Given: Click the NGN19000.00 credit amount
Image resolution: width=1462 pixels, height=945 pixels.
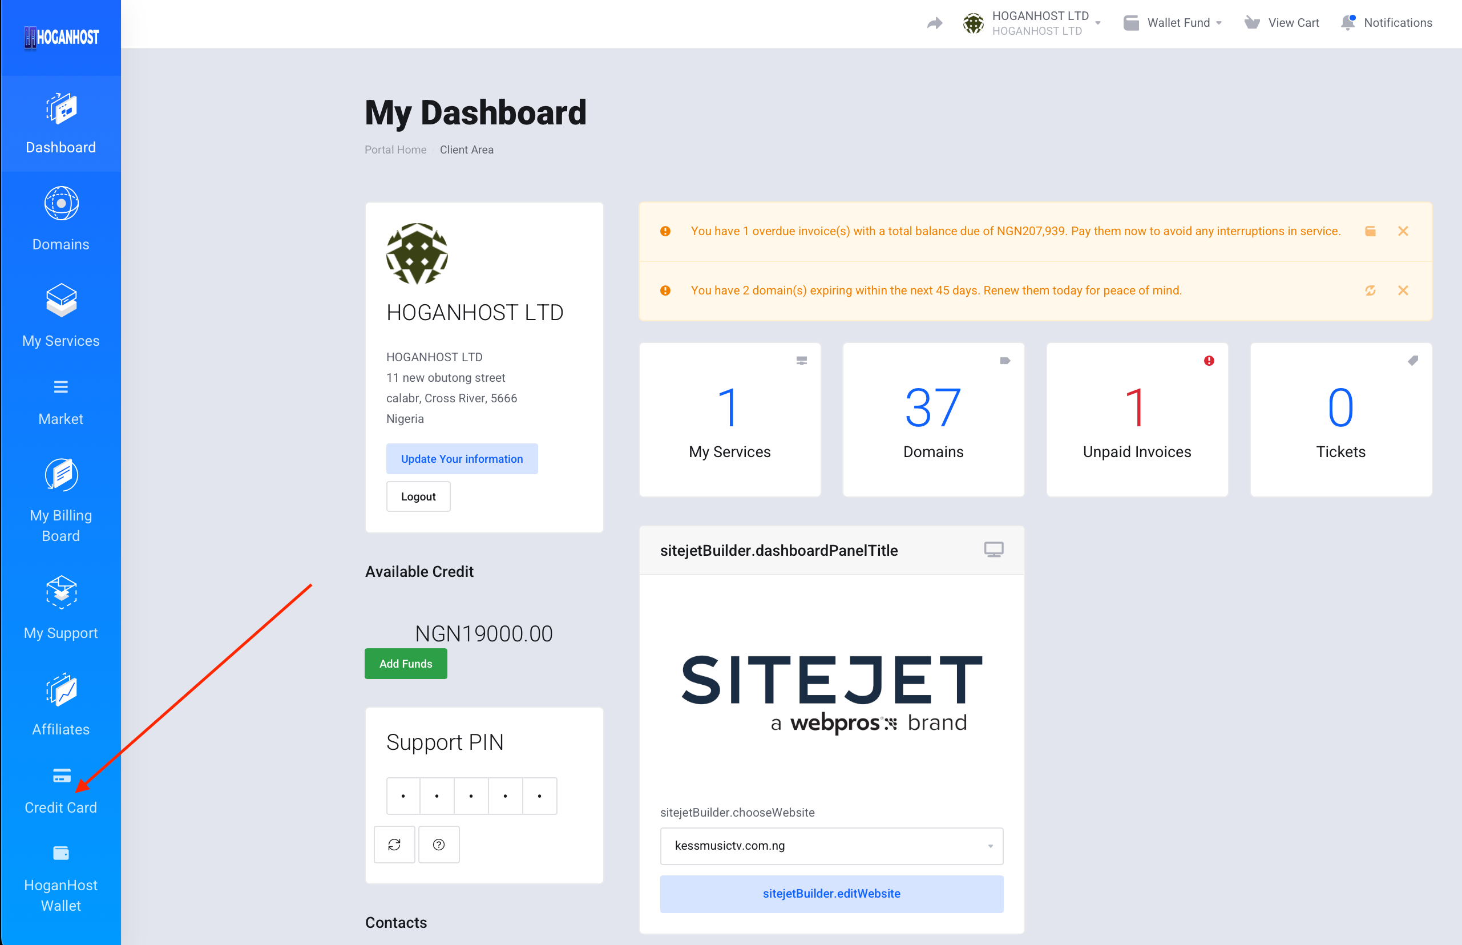Looking at the screenshot, I should 483,633.
